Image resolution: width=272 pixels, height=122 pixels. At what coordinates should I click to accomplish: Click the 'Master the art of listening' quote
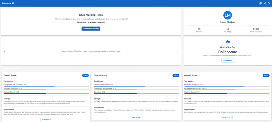pos(91,51)
